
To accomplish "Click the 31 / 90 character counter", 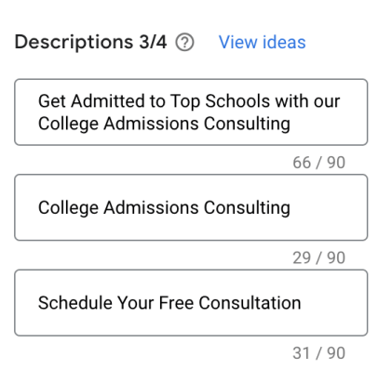I will (x=318, y=353).
